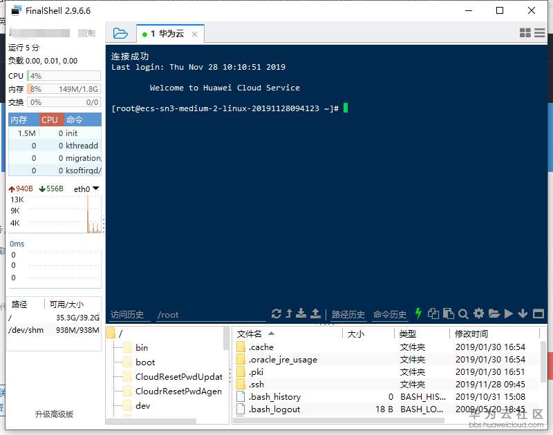Select the .bash_history file row
The width and height of the screenshot is (553, 435).
[386, 396]
